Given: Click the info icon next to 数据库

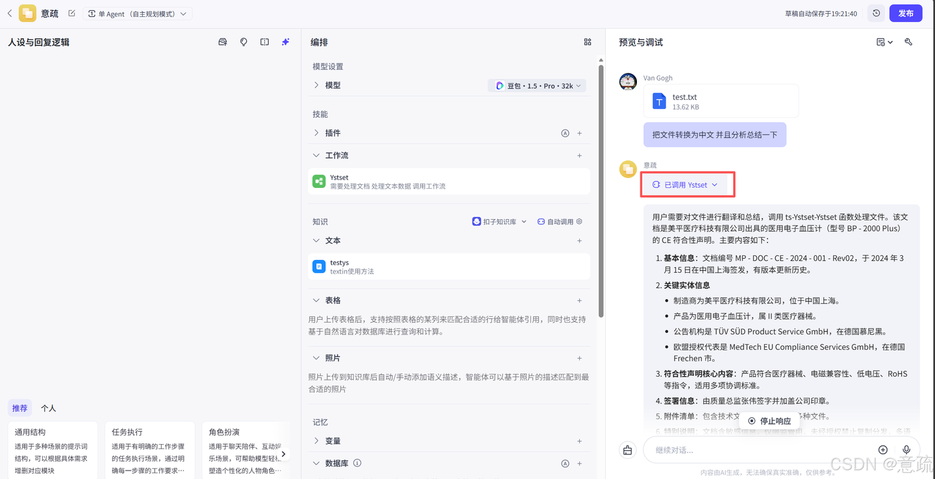Looking at the screenshot, I should click(x=357, y=463).
